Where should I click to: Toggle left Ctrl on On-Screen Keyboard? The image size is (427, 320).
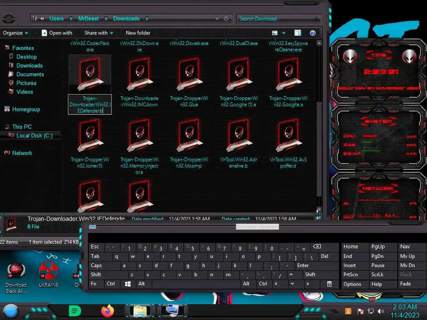pos(112,284)
